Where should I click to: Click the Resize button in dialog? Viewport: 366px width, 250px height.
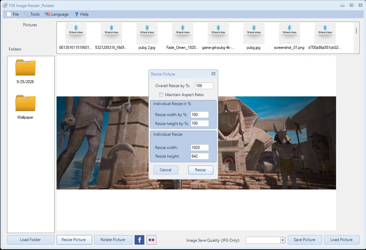(201, 170)
